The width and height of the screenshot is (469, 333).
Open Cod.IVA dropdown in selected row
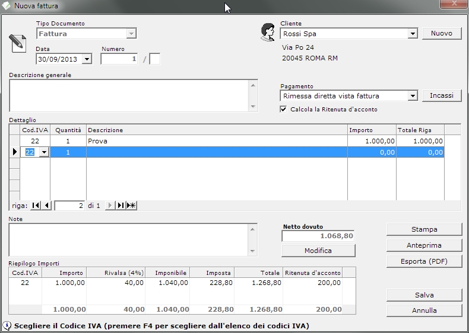[44, 152]
